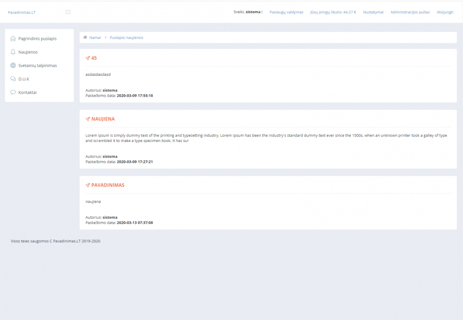
Task: Click the footer text Visos teies saugomos
Action: tap(56, 241)
